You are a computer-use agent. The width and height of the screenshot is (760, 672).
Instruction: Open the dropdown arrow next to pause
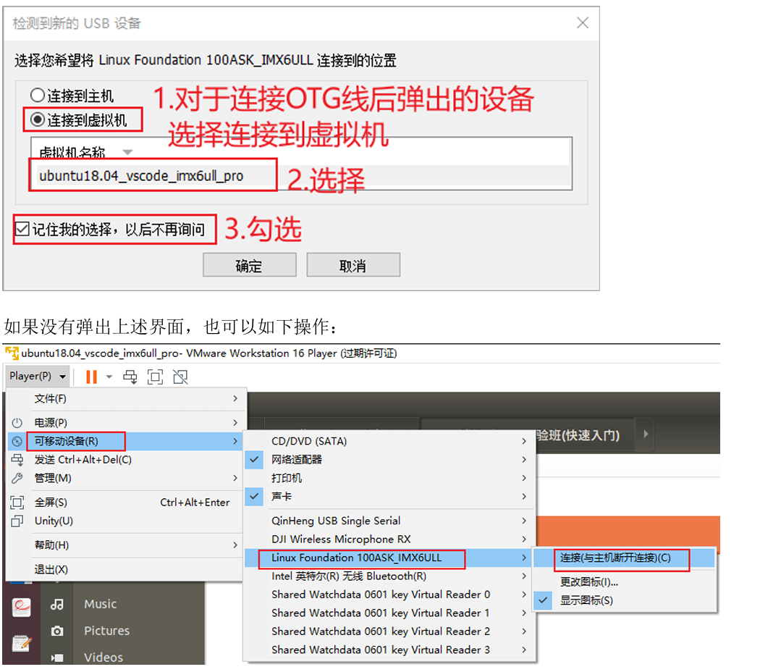click(109, 377)
